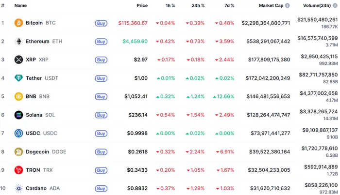Hit Buy next to Solana SOL
340x195 pixels.
pos(101,115)
